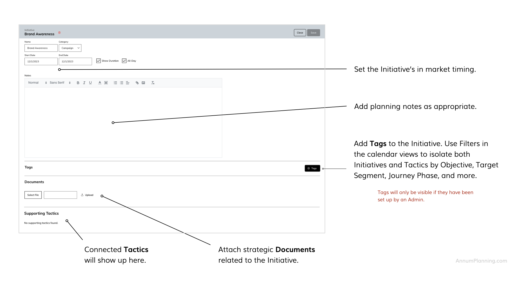Toggle the All-Day checkbox
This screenshot has width=532, height=284.
[x=124, y=61]
